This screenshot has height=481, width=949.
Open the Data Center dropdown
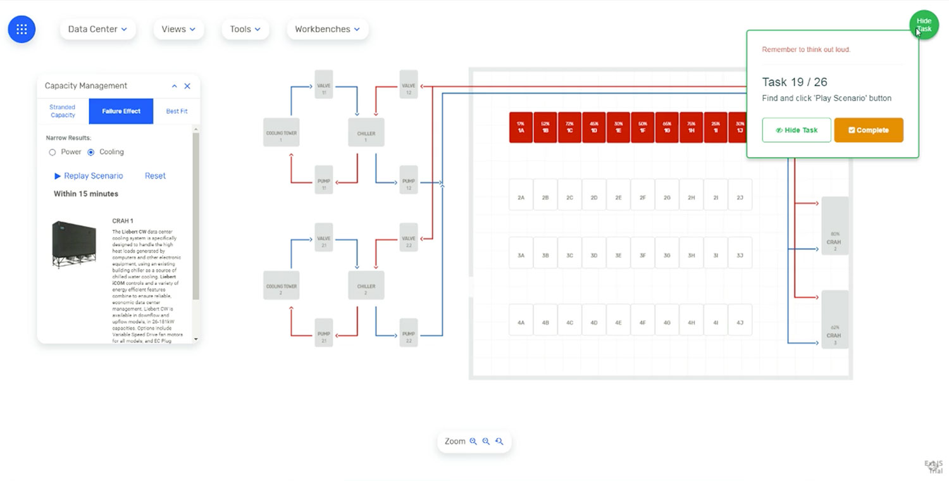coord(97,29)
